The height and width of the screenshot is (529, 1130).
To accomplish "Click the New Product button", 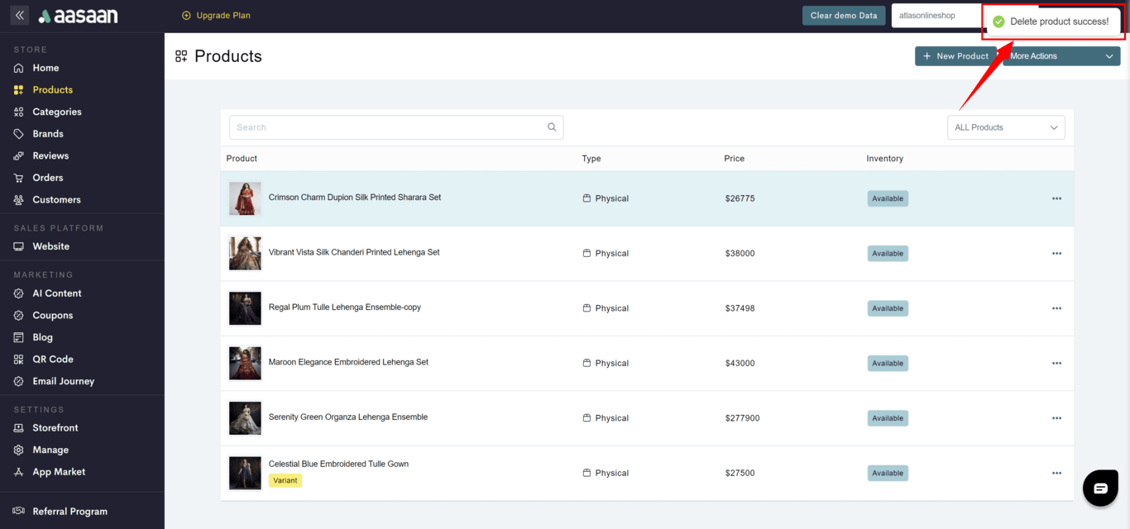I will click(955, 56).
